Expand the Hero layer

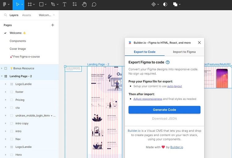[x=6, y=155]
